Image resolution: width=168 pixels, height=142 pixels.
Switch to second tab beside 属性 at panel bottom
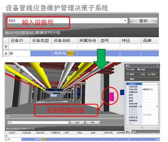[x=134, y=132]
